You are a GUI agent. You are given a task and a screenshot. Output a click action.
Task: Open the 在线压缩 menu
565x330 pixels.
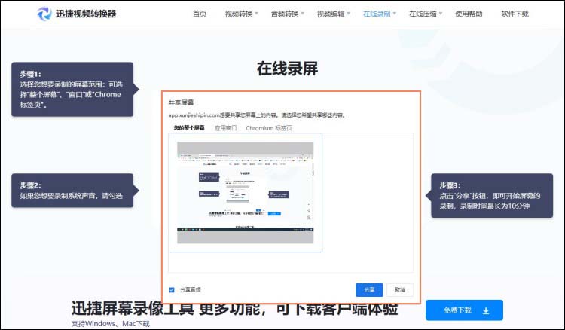coord(423,14)
